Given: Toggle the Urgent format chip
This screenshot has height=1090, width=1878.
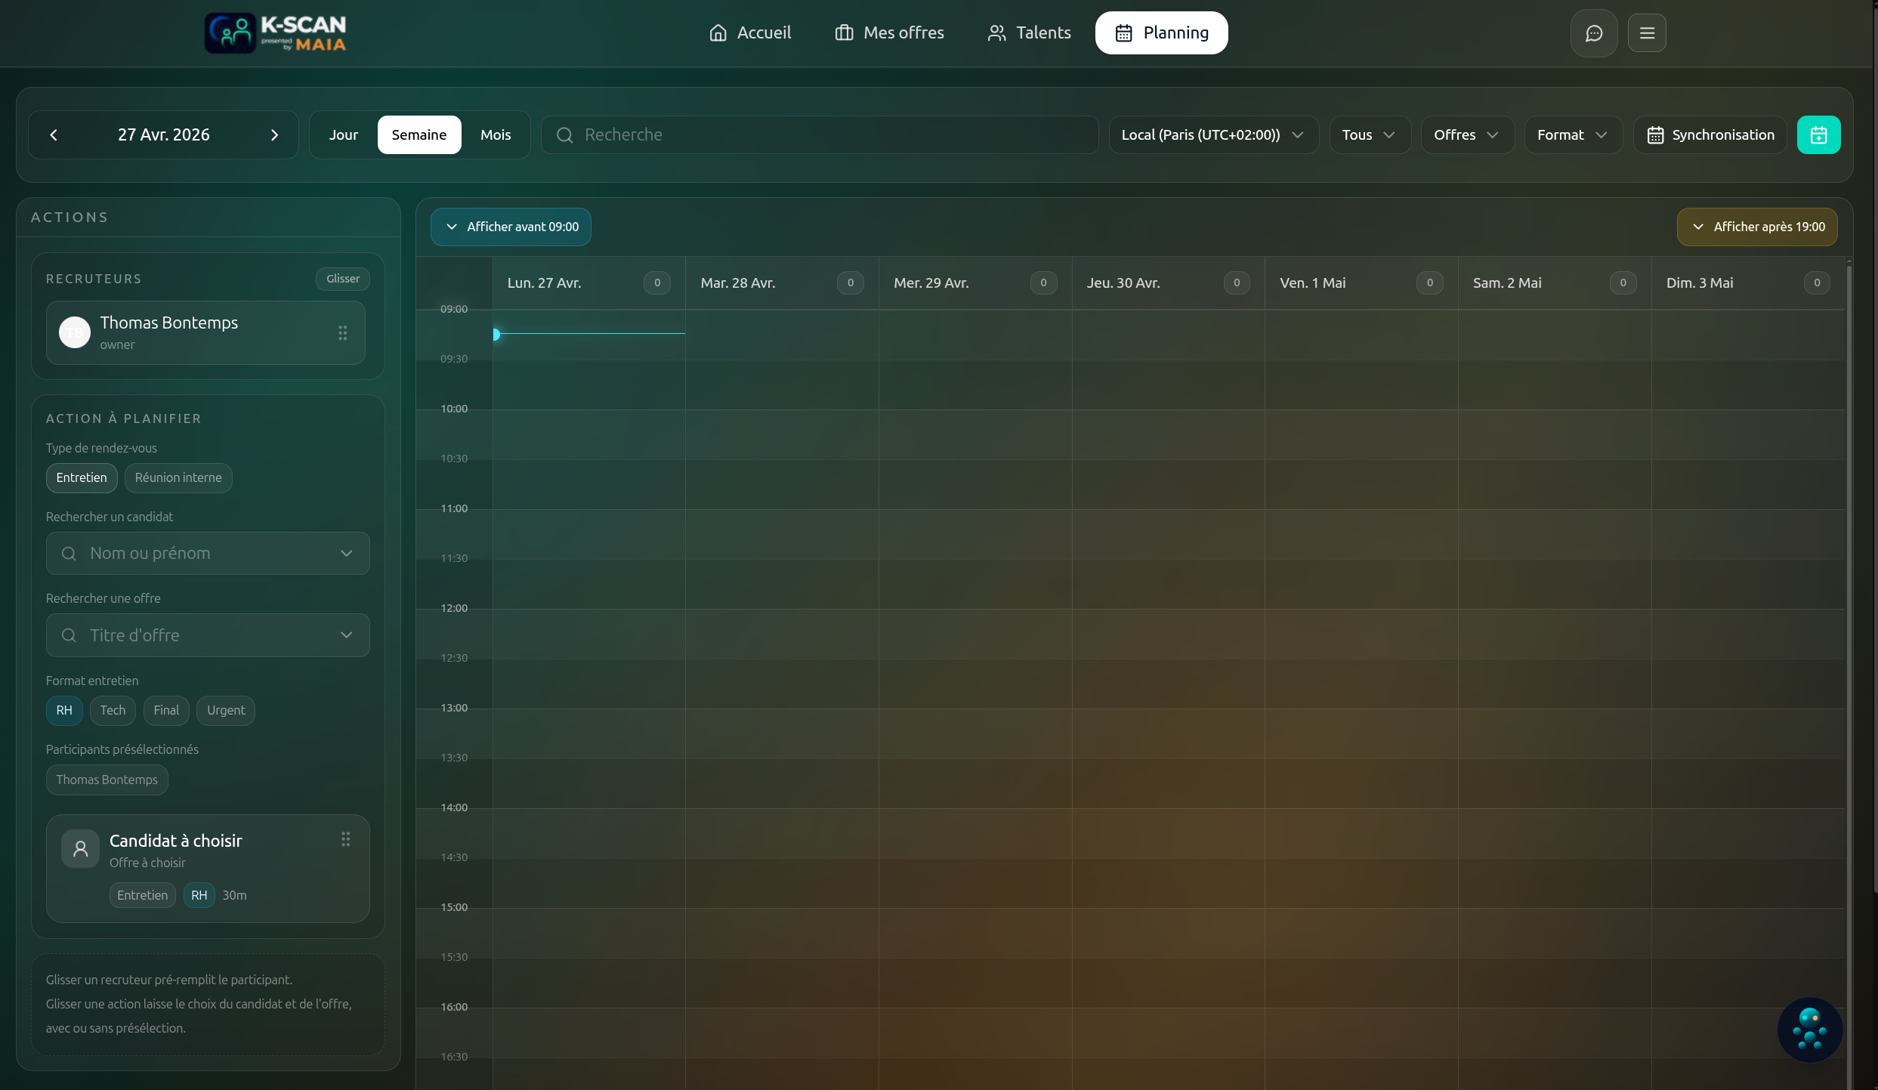Looking at the screenshot, I should [x=226, y=711].
